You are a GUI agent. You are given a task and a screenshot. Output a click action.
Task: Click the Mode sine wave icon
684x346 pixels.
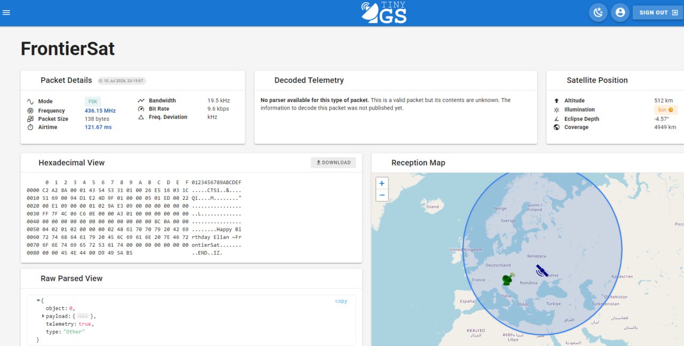30,101
